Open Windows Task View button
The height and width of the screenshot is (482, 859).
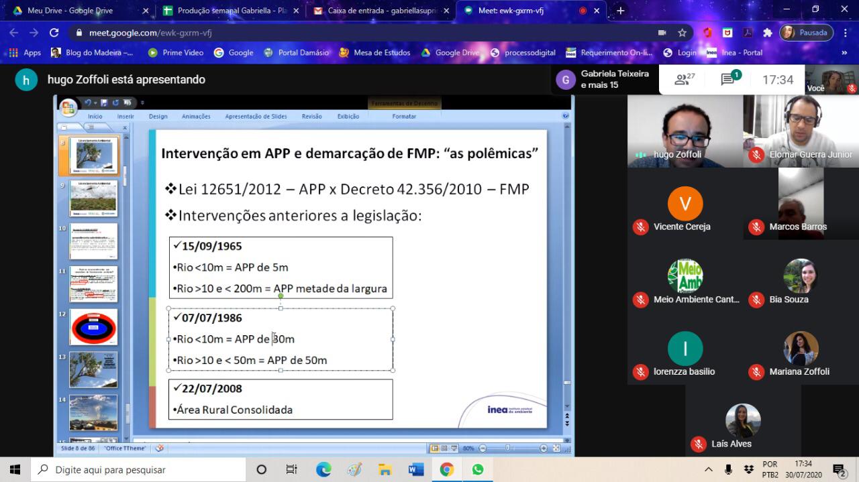tap(291, 469)
